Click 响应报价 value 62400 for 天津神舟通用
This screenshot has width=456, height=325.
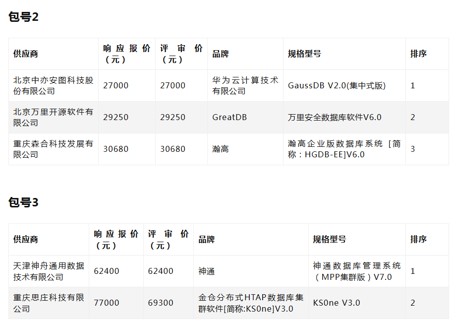coord(107,271)
